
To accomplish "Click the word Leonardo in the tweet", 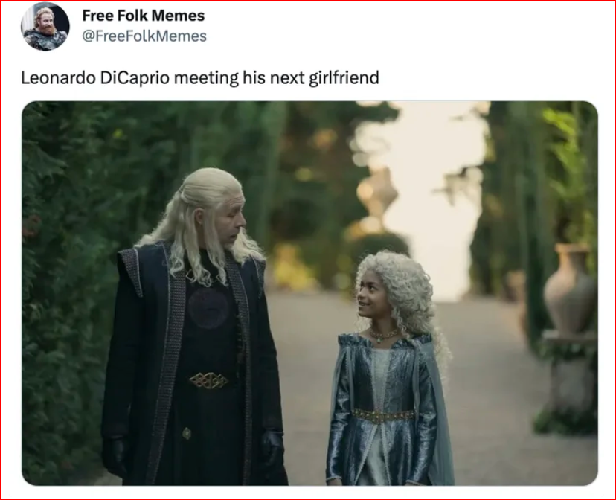I will click(58, 77).
